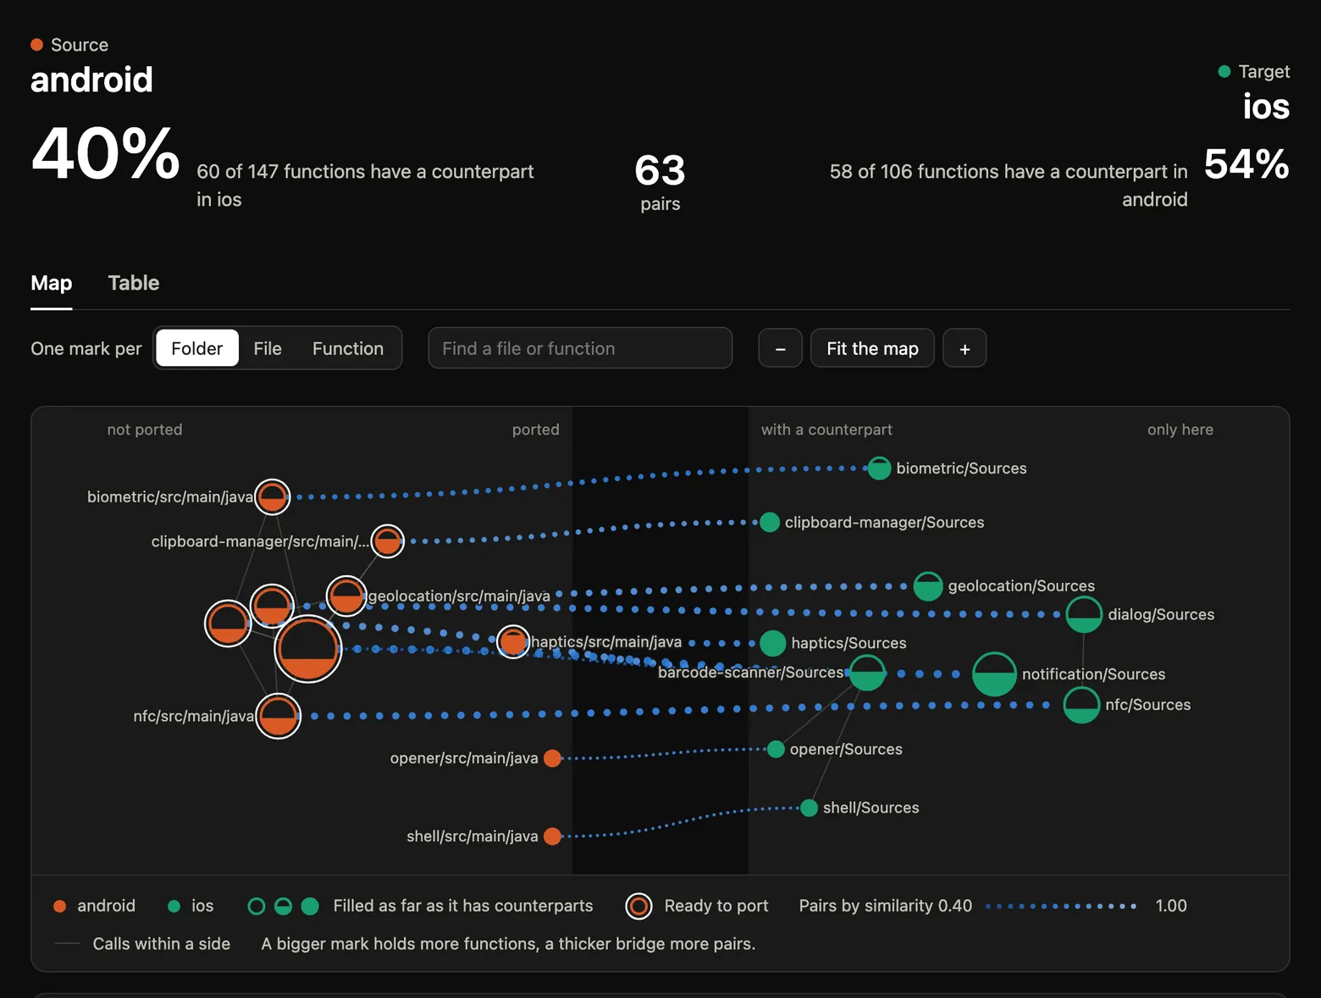Viewport: 1321px width, 998px height.
Task: Switch to the Map tab
Action: coord(52,283)
